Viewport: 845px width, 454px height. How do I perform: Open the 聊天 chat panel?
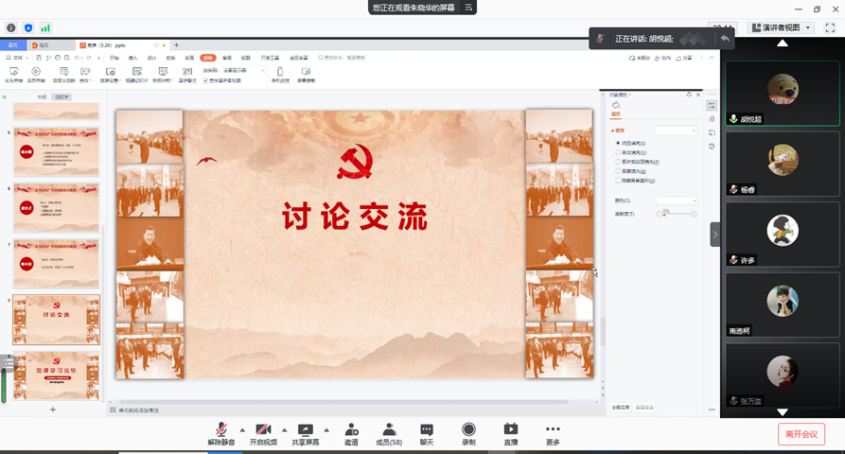tap(427, 430)
